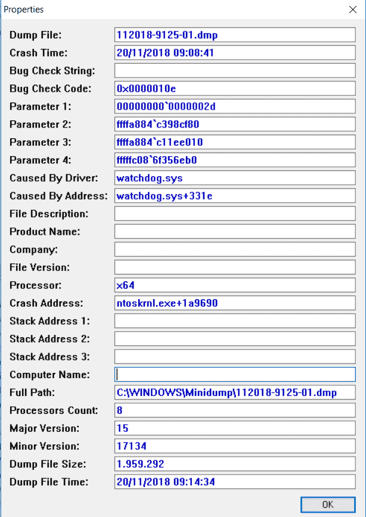Screen dimensions: 366x517
Task: Click the empty Product Name field
Action: [235, 231]
